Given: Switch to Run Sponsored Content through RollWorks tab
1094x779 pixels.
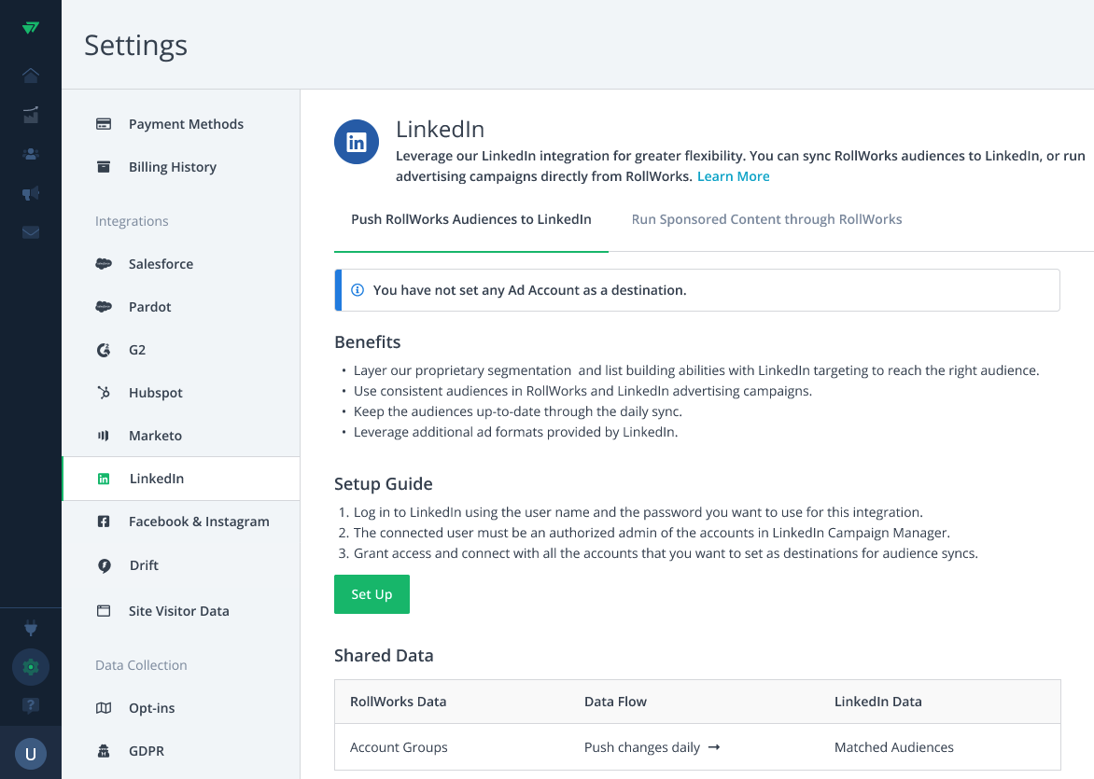Looking at the screenshot, I should click(x=766, y=219).
